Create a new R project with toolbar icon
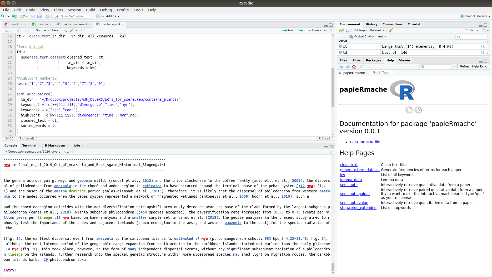This screenshot has height=277, width=492. pos(14,16)
